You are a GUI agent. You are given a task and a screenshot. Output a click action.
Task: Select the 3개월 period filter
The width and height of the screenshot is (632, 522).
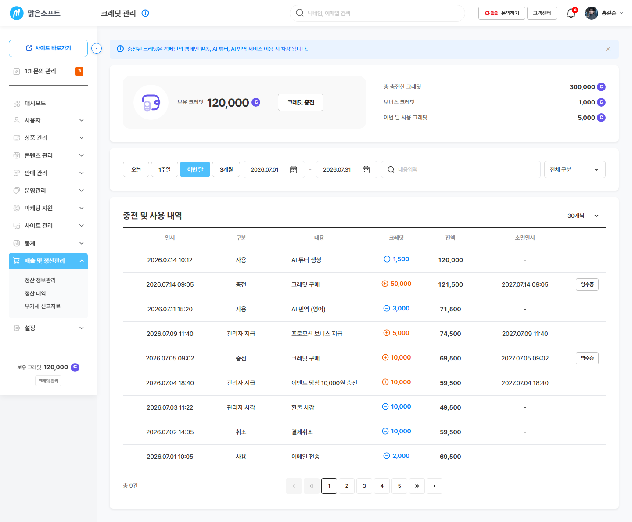pyautogui.click(x=226, y=169)
